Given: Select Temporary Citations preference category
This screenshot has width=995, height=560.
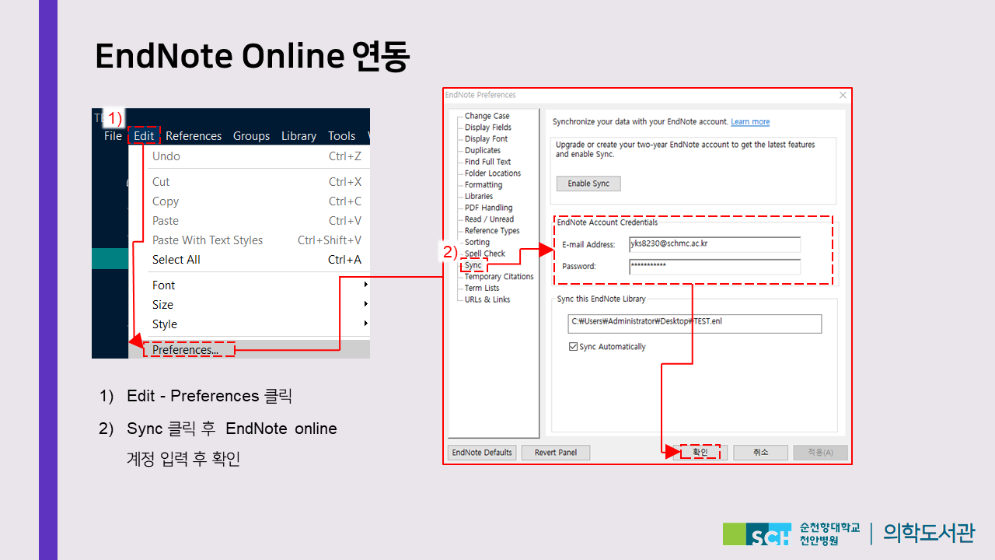Looking at the screenshot, I should [x=499, y=277].
